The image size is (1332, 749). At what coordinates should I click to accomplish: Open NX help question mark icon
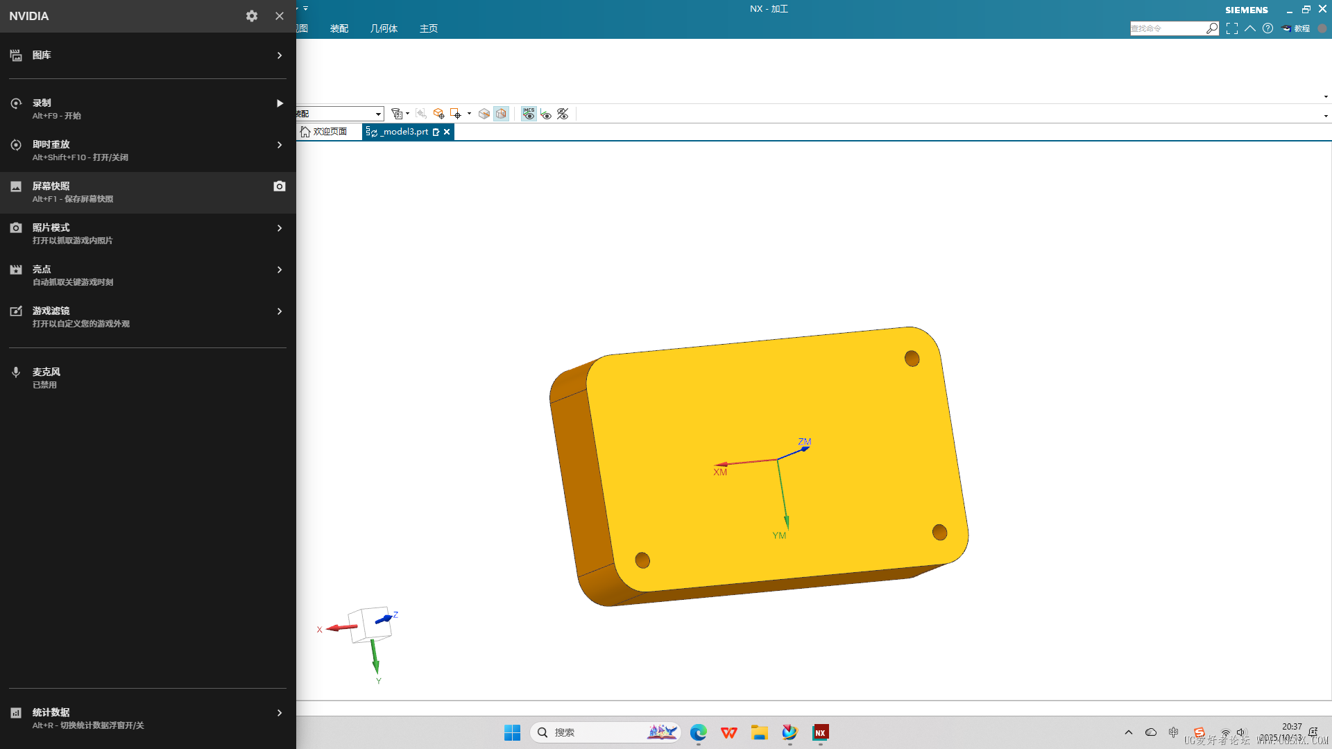coord(1267,28)
